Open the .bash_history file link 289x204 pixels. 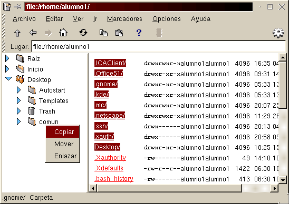[114, 178]
